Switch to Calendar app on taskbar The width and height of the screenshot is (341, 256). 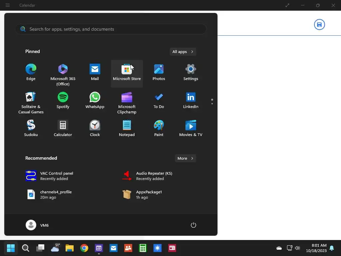[x=99, y=248]
